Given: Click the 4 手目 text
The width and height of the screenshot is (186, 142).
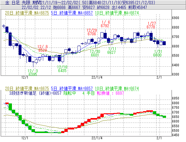Looking at the screenshot, I should click(x=89, y=93).
